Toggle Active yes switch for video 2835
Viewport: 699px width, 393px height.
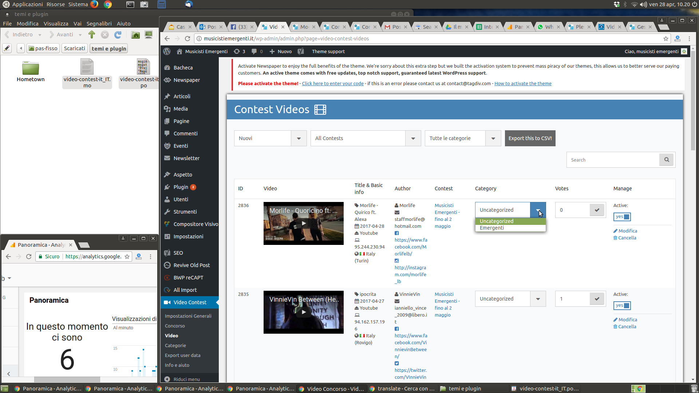pos(622,306)
